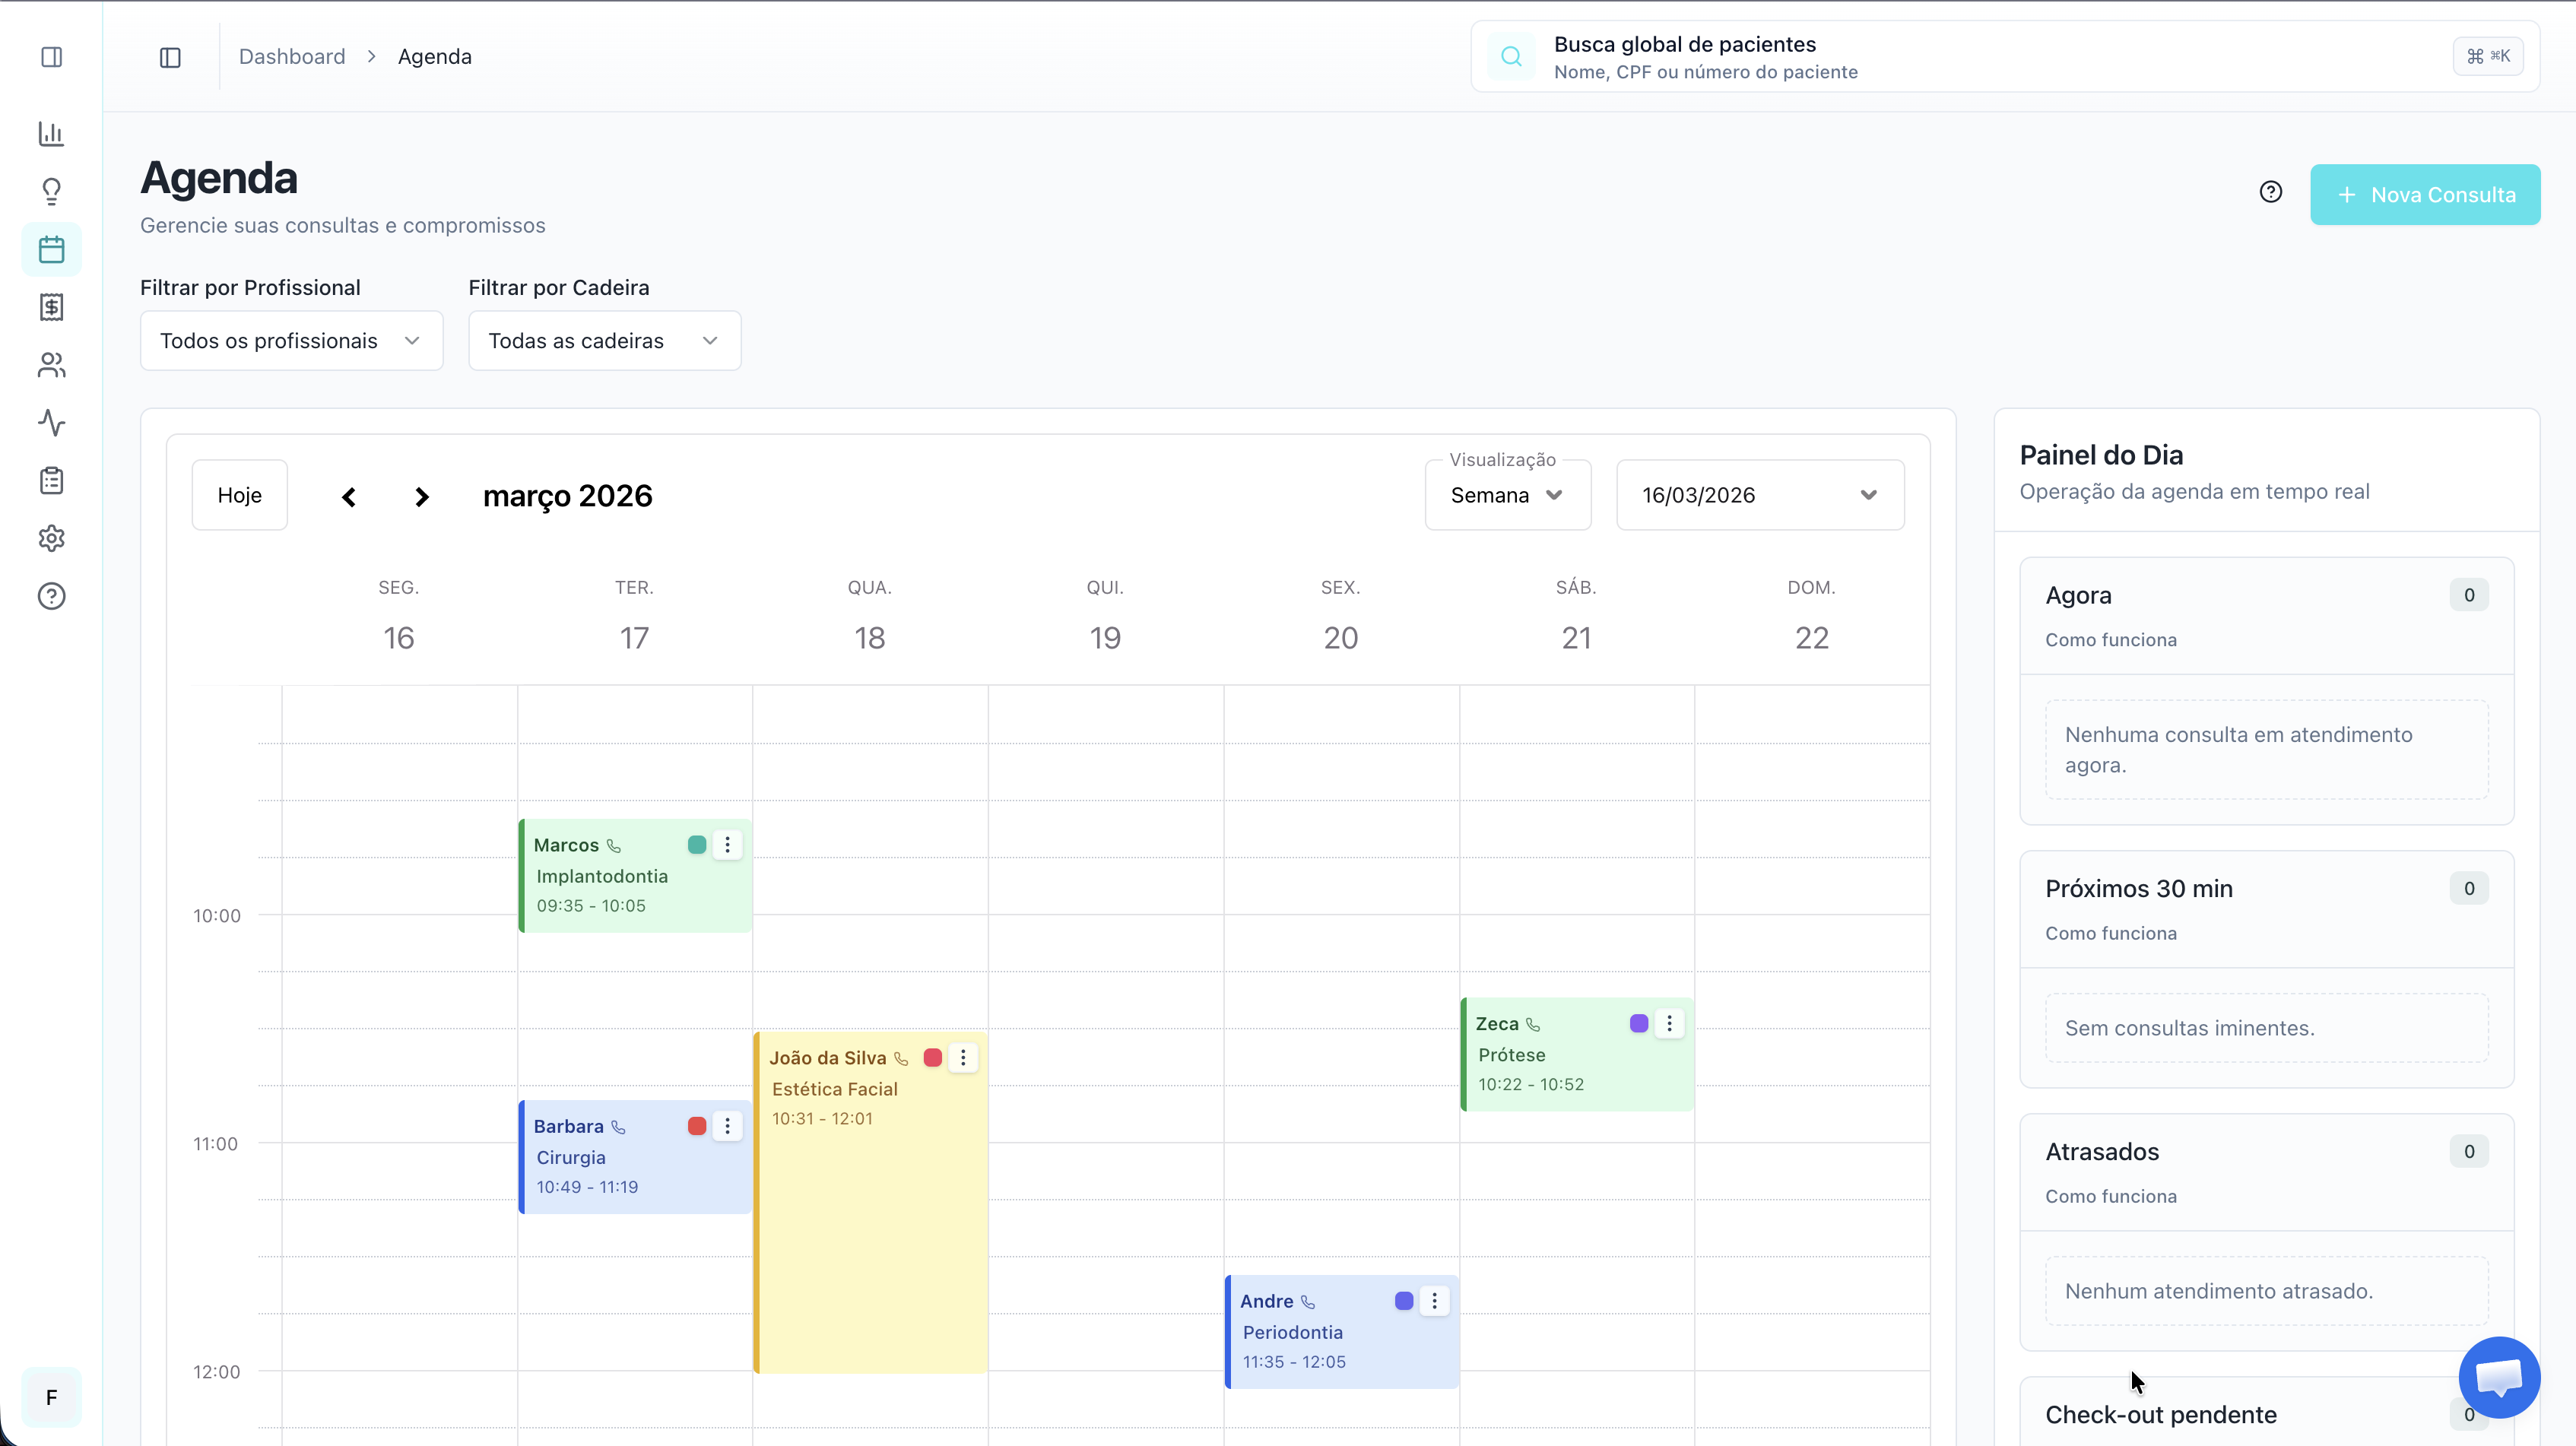Click the Check-out pendente heading
Viewport: 2576px width, 1446px height.
(x=2160, y=1414)
